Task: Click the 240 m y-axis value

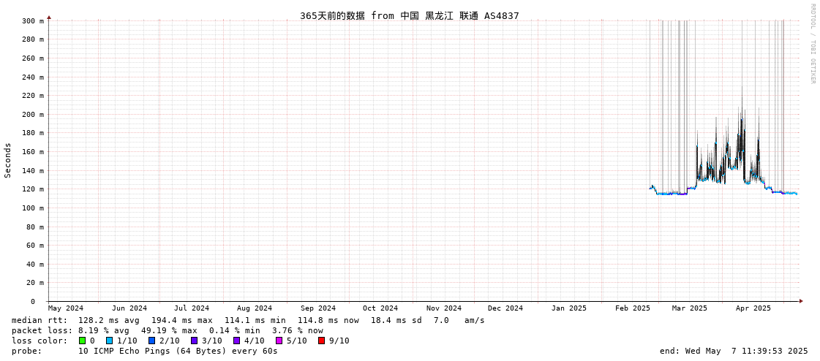Action: pyautogui.click(x=33, y=77)
